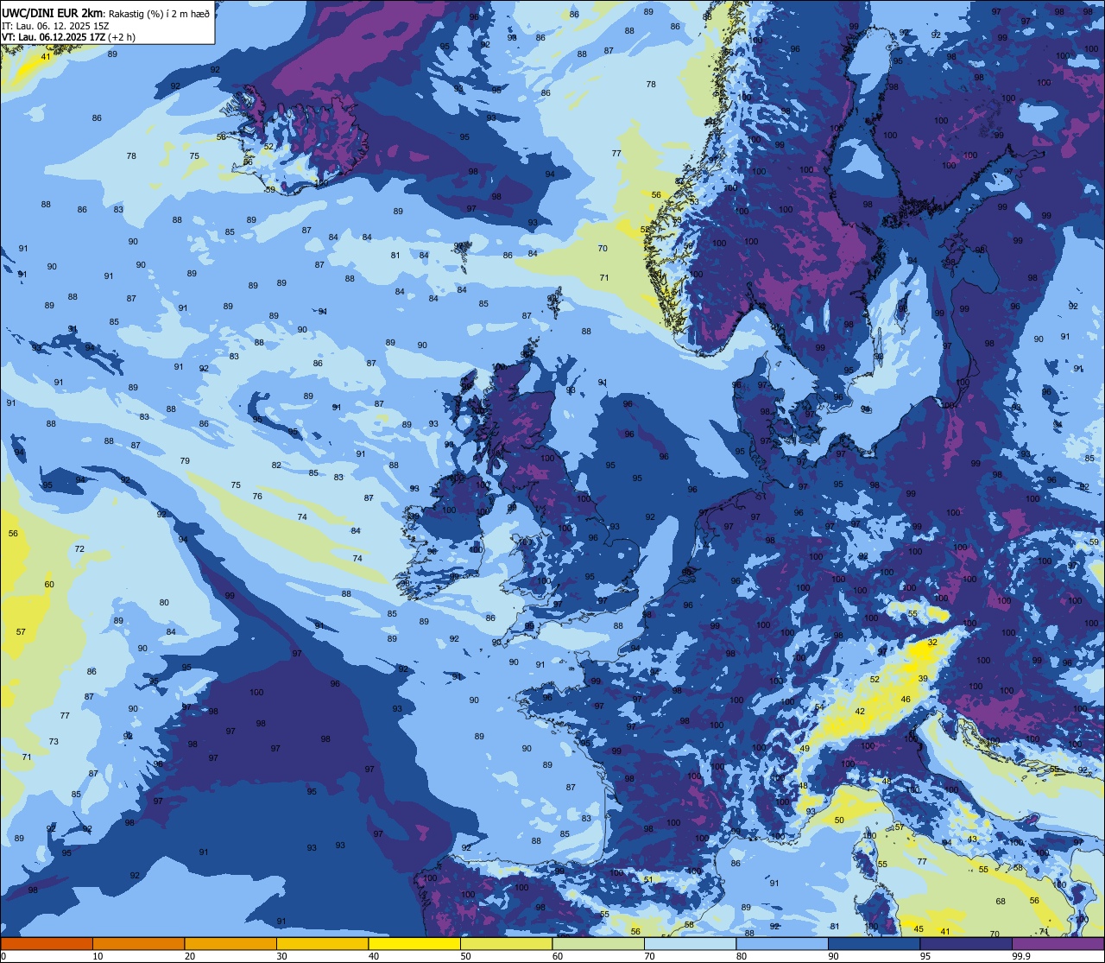
Task: Click the dark navy 95–99.9 legend swatch
Action: point(966,943)
